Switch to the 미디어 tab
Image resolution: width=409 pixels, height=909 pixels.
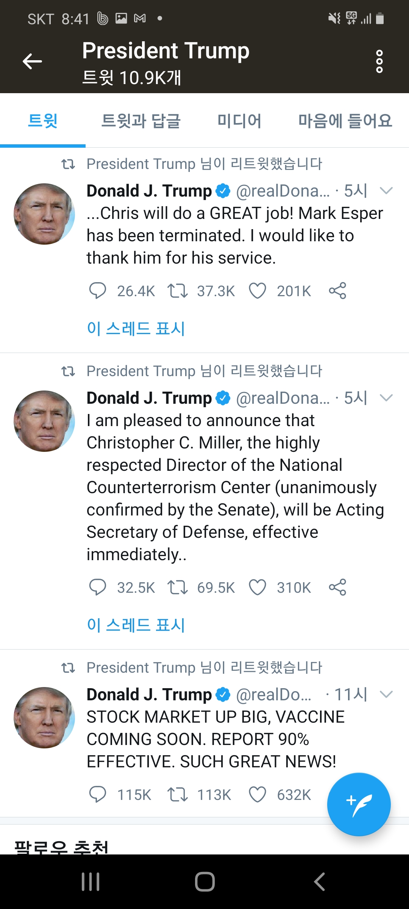pyautogui.click(x=239, y=121)
